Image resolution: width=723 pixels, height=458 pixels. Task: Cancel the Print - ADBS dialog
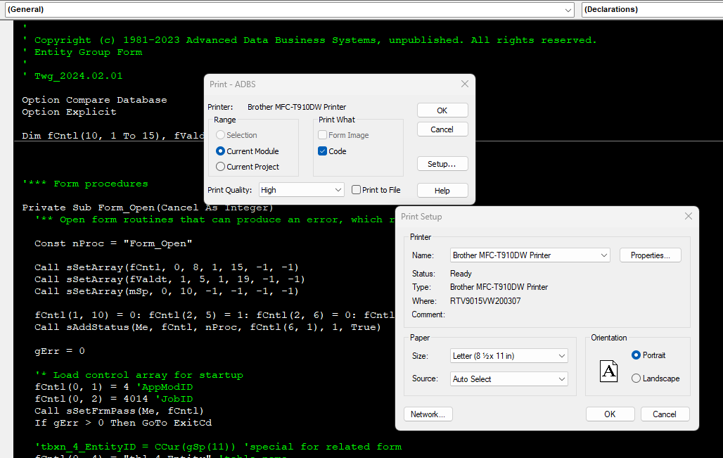442,129
